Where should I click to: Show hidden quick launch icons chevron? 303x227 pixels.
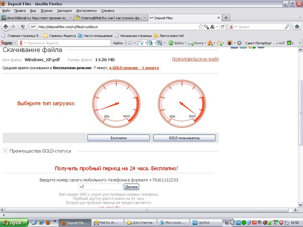55,221
